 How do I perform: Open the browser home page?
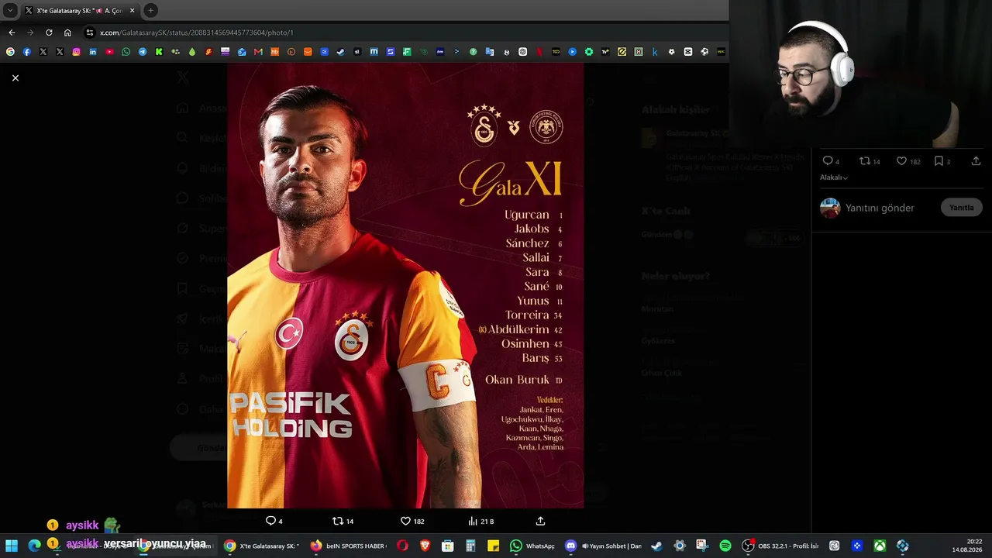coord(67,33)
